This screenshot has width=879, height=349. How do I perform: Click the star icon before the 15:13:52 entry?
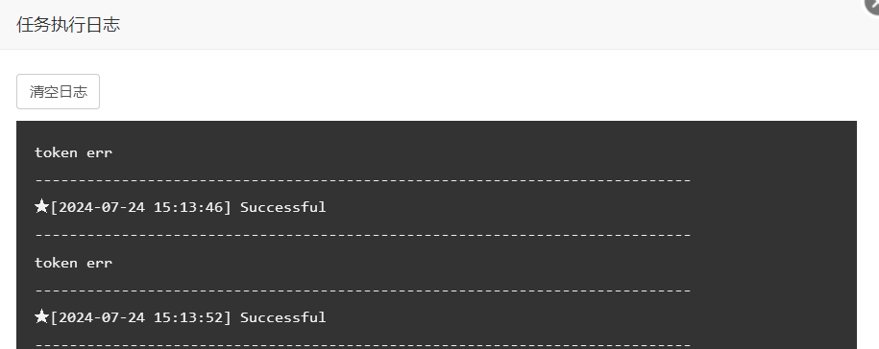(x=41, y=316)
